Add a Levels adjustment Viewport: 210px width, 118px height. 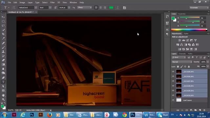point(183,40)
